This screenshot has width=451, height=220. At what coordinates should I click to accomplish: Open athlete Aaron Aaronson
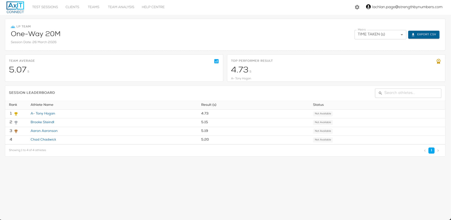(x=44, y=131)
